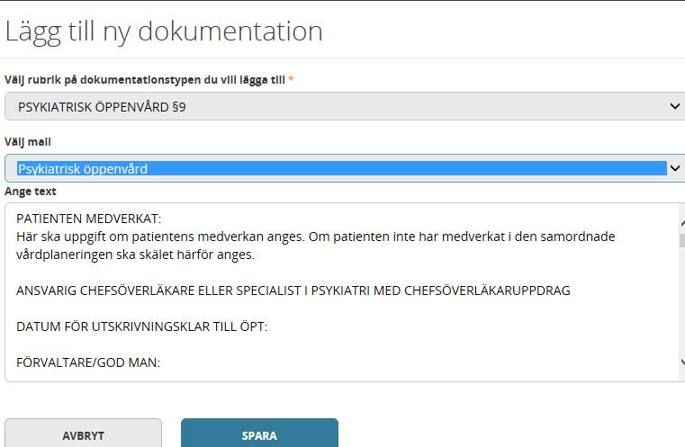
Task: Click the ANSVARIG CHEFSÖVERLÄKARE ELLER SPECIALIST line
Action: tap(293, 291)
